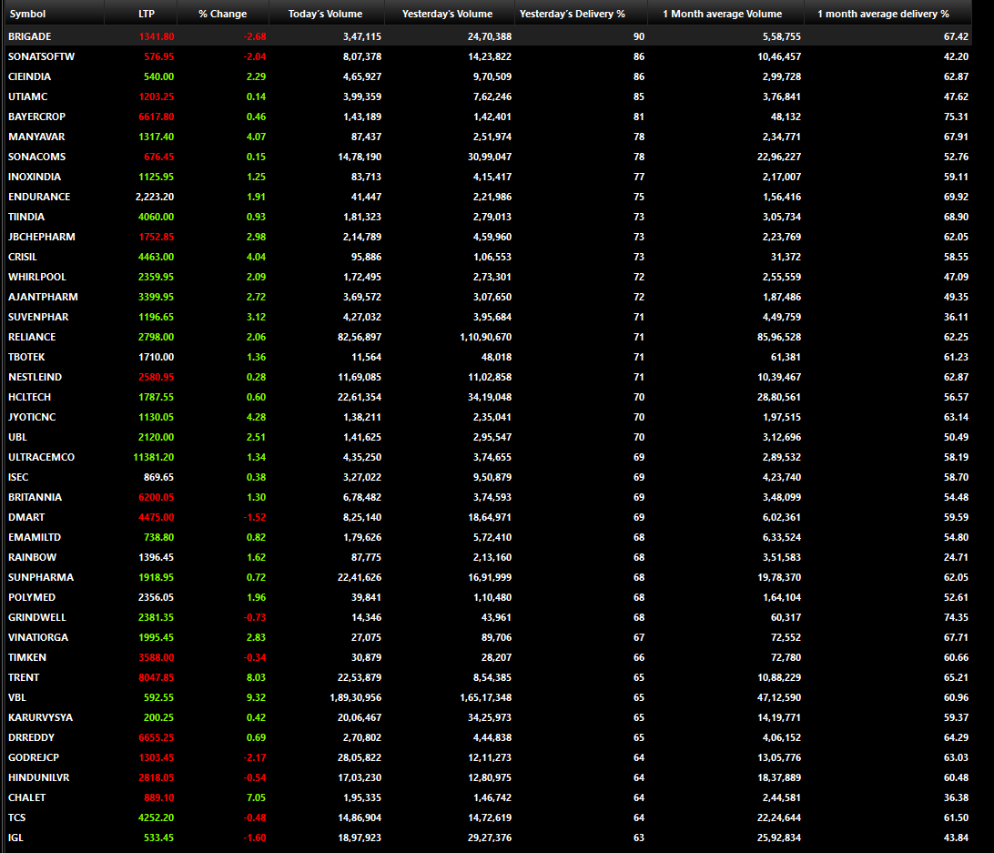Click the CRISIL symbol
This screenshot has width=994, height=853.
22,257
